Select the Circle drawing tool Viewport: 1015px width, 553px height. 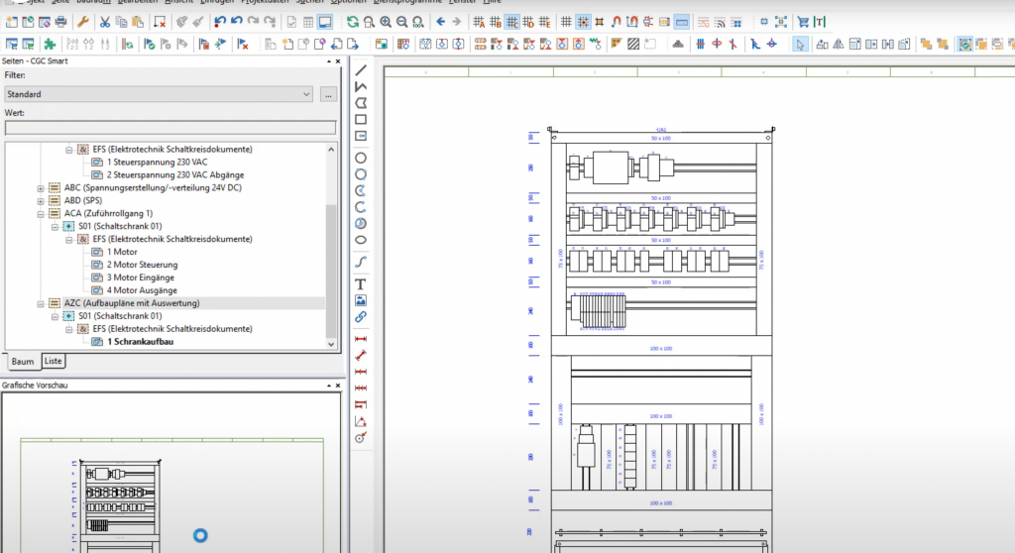(361, 158)
